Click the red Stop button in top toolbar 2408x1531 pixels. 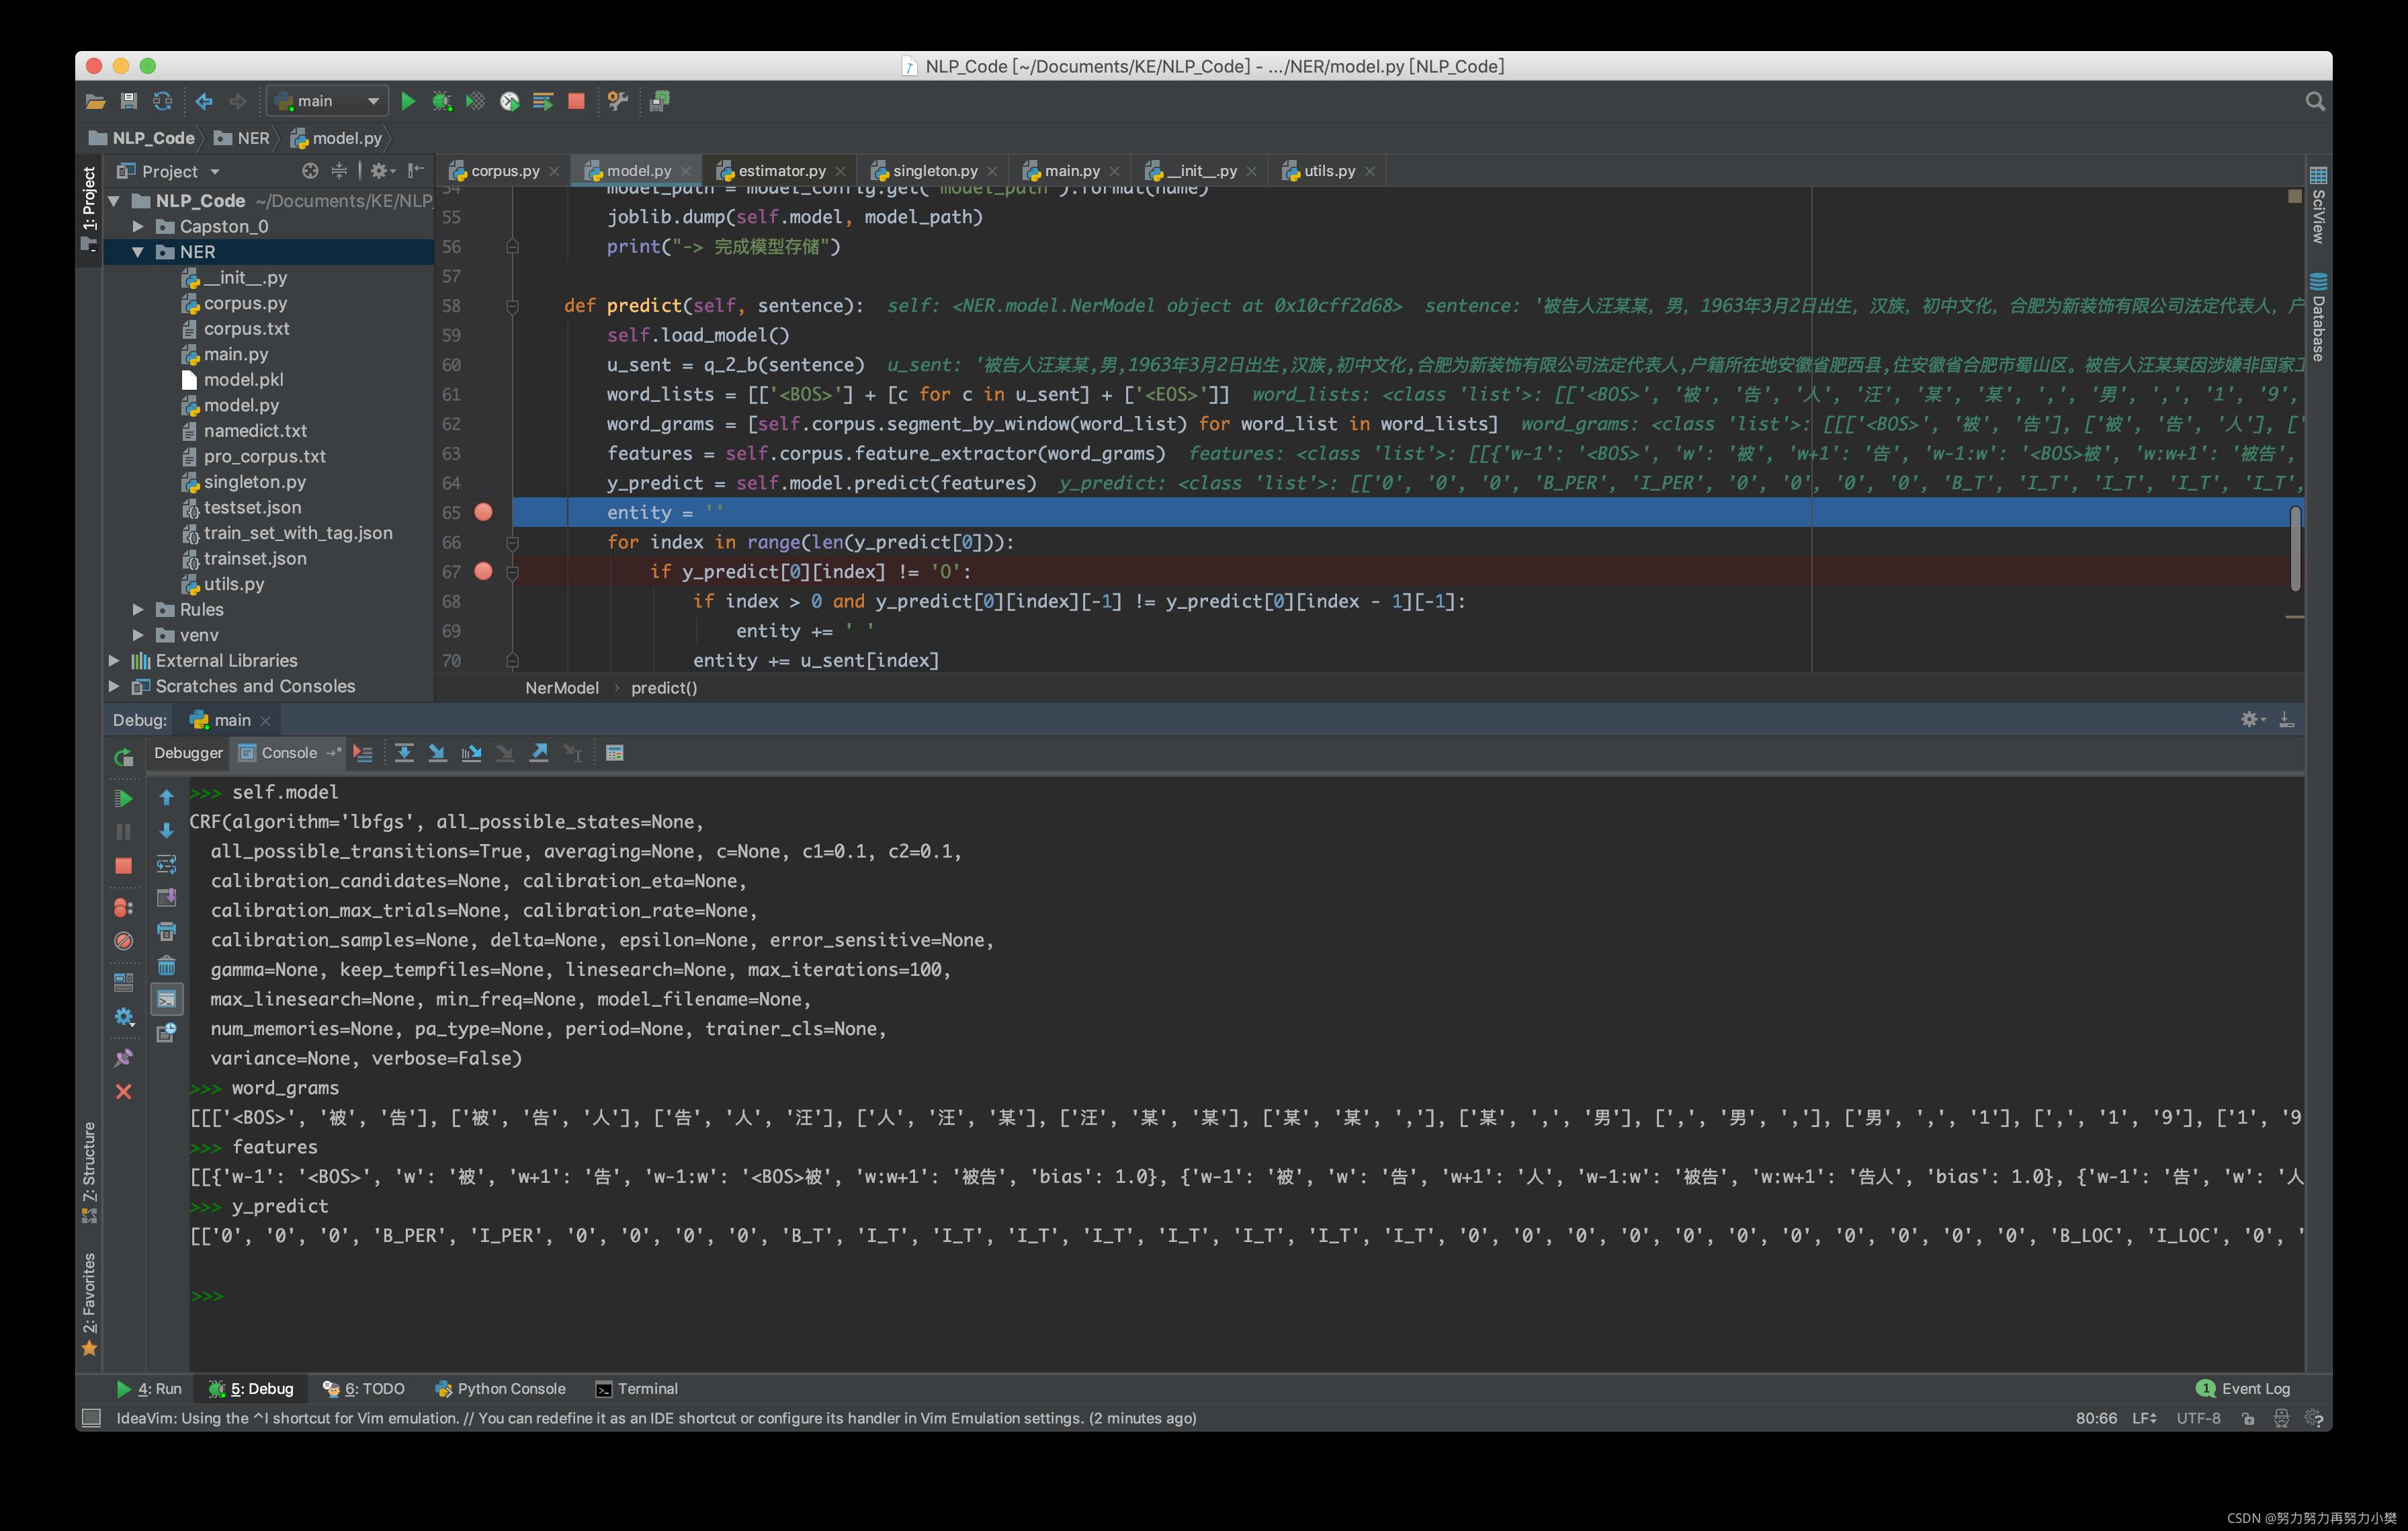576,101
